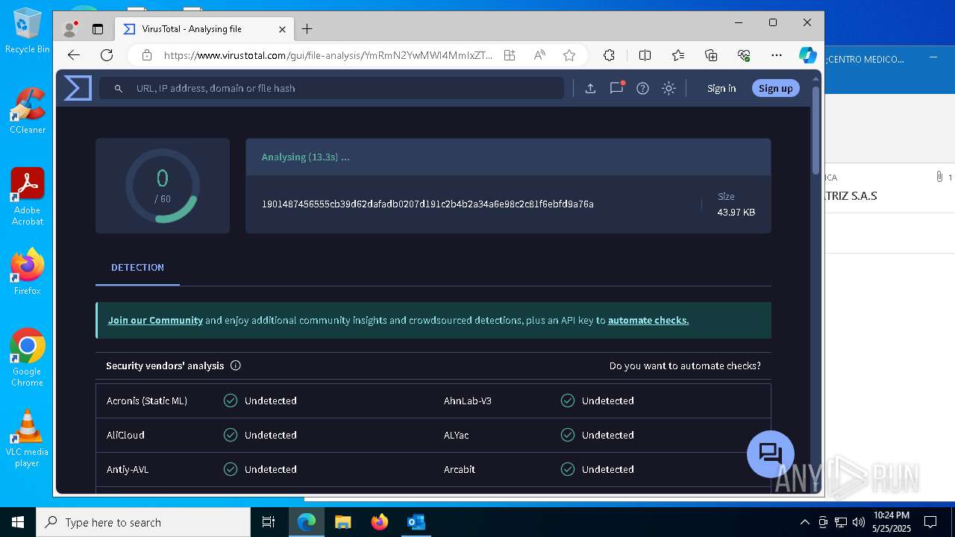955x537 pixels.
Task: Click the Undetected check icon for Arcabit
Action: [568, 469]
